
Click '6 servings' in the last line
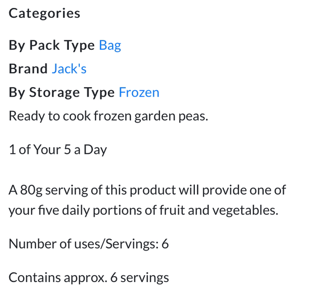click(140, 277)
